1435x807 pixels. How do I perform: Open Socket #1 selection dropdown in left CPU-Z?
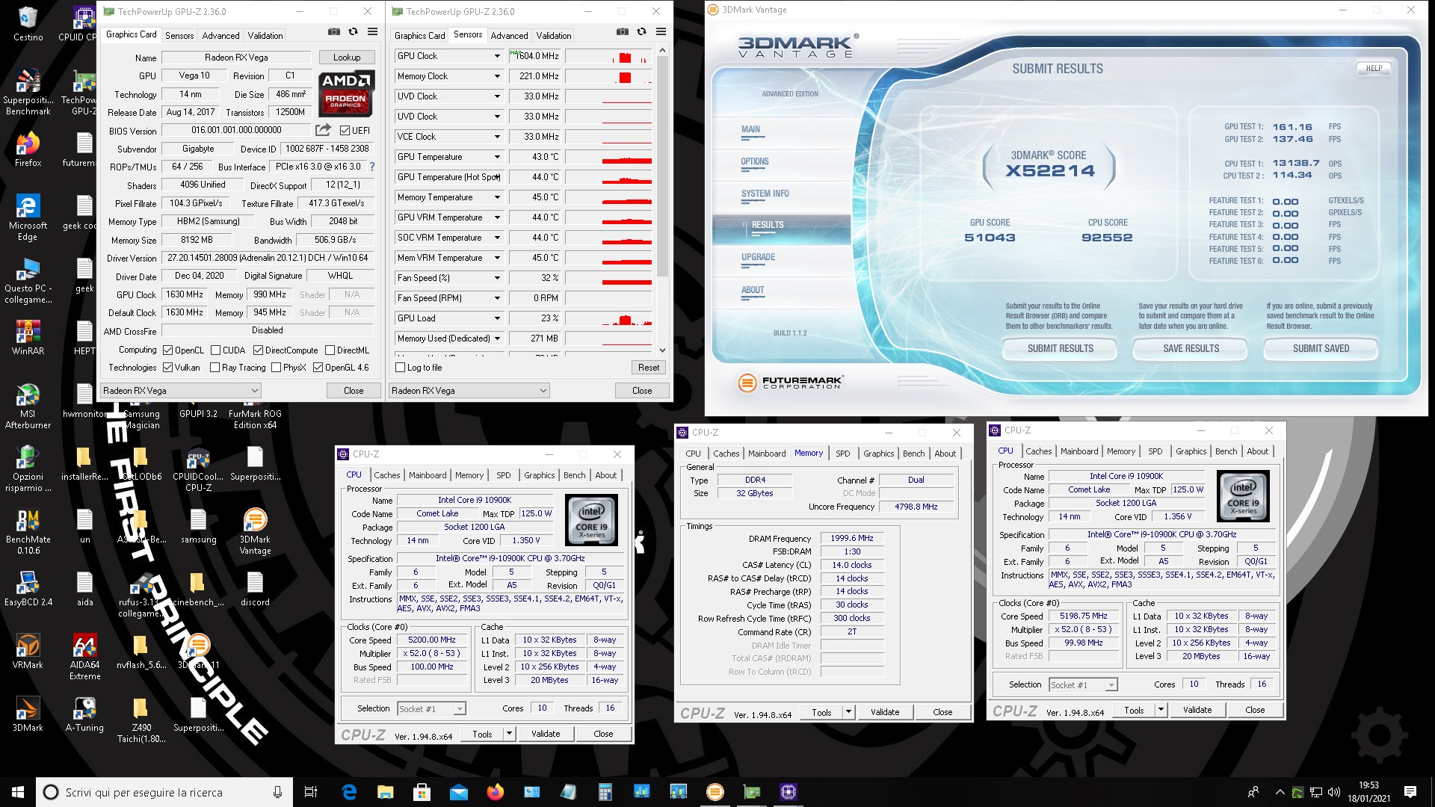(431, 708)
